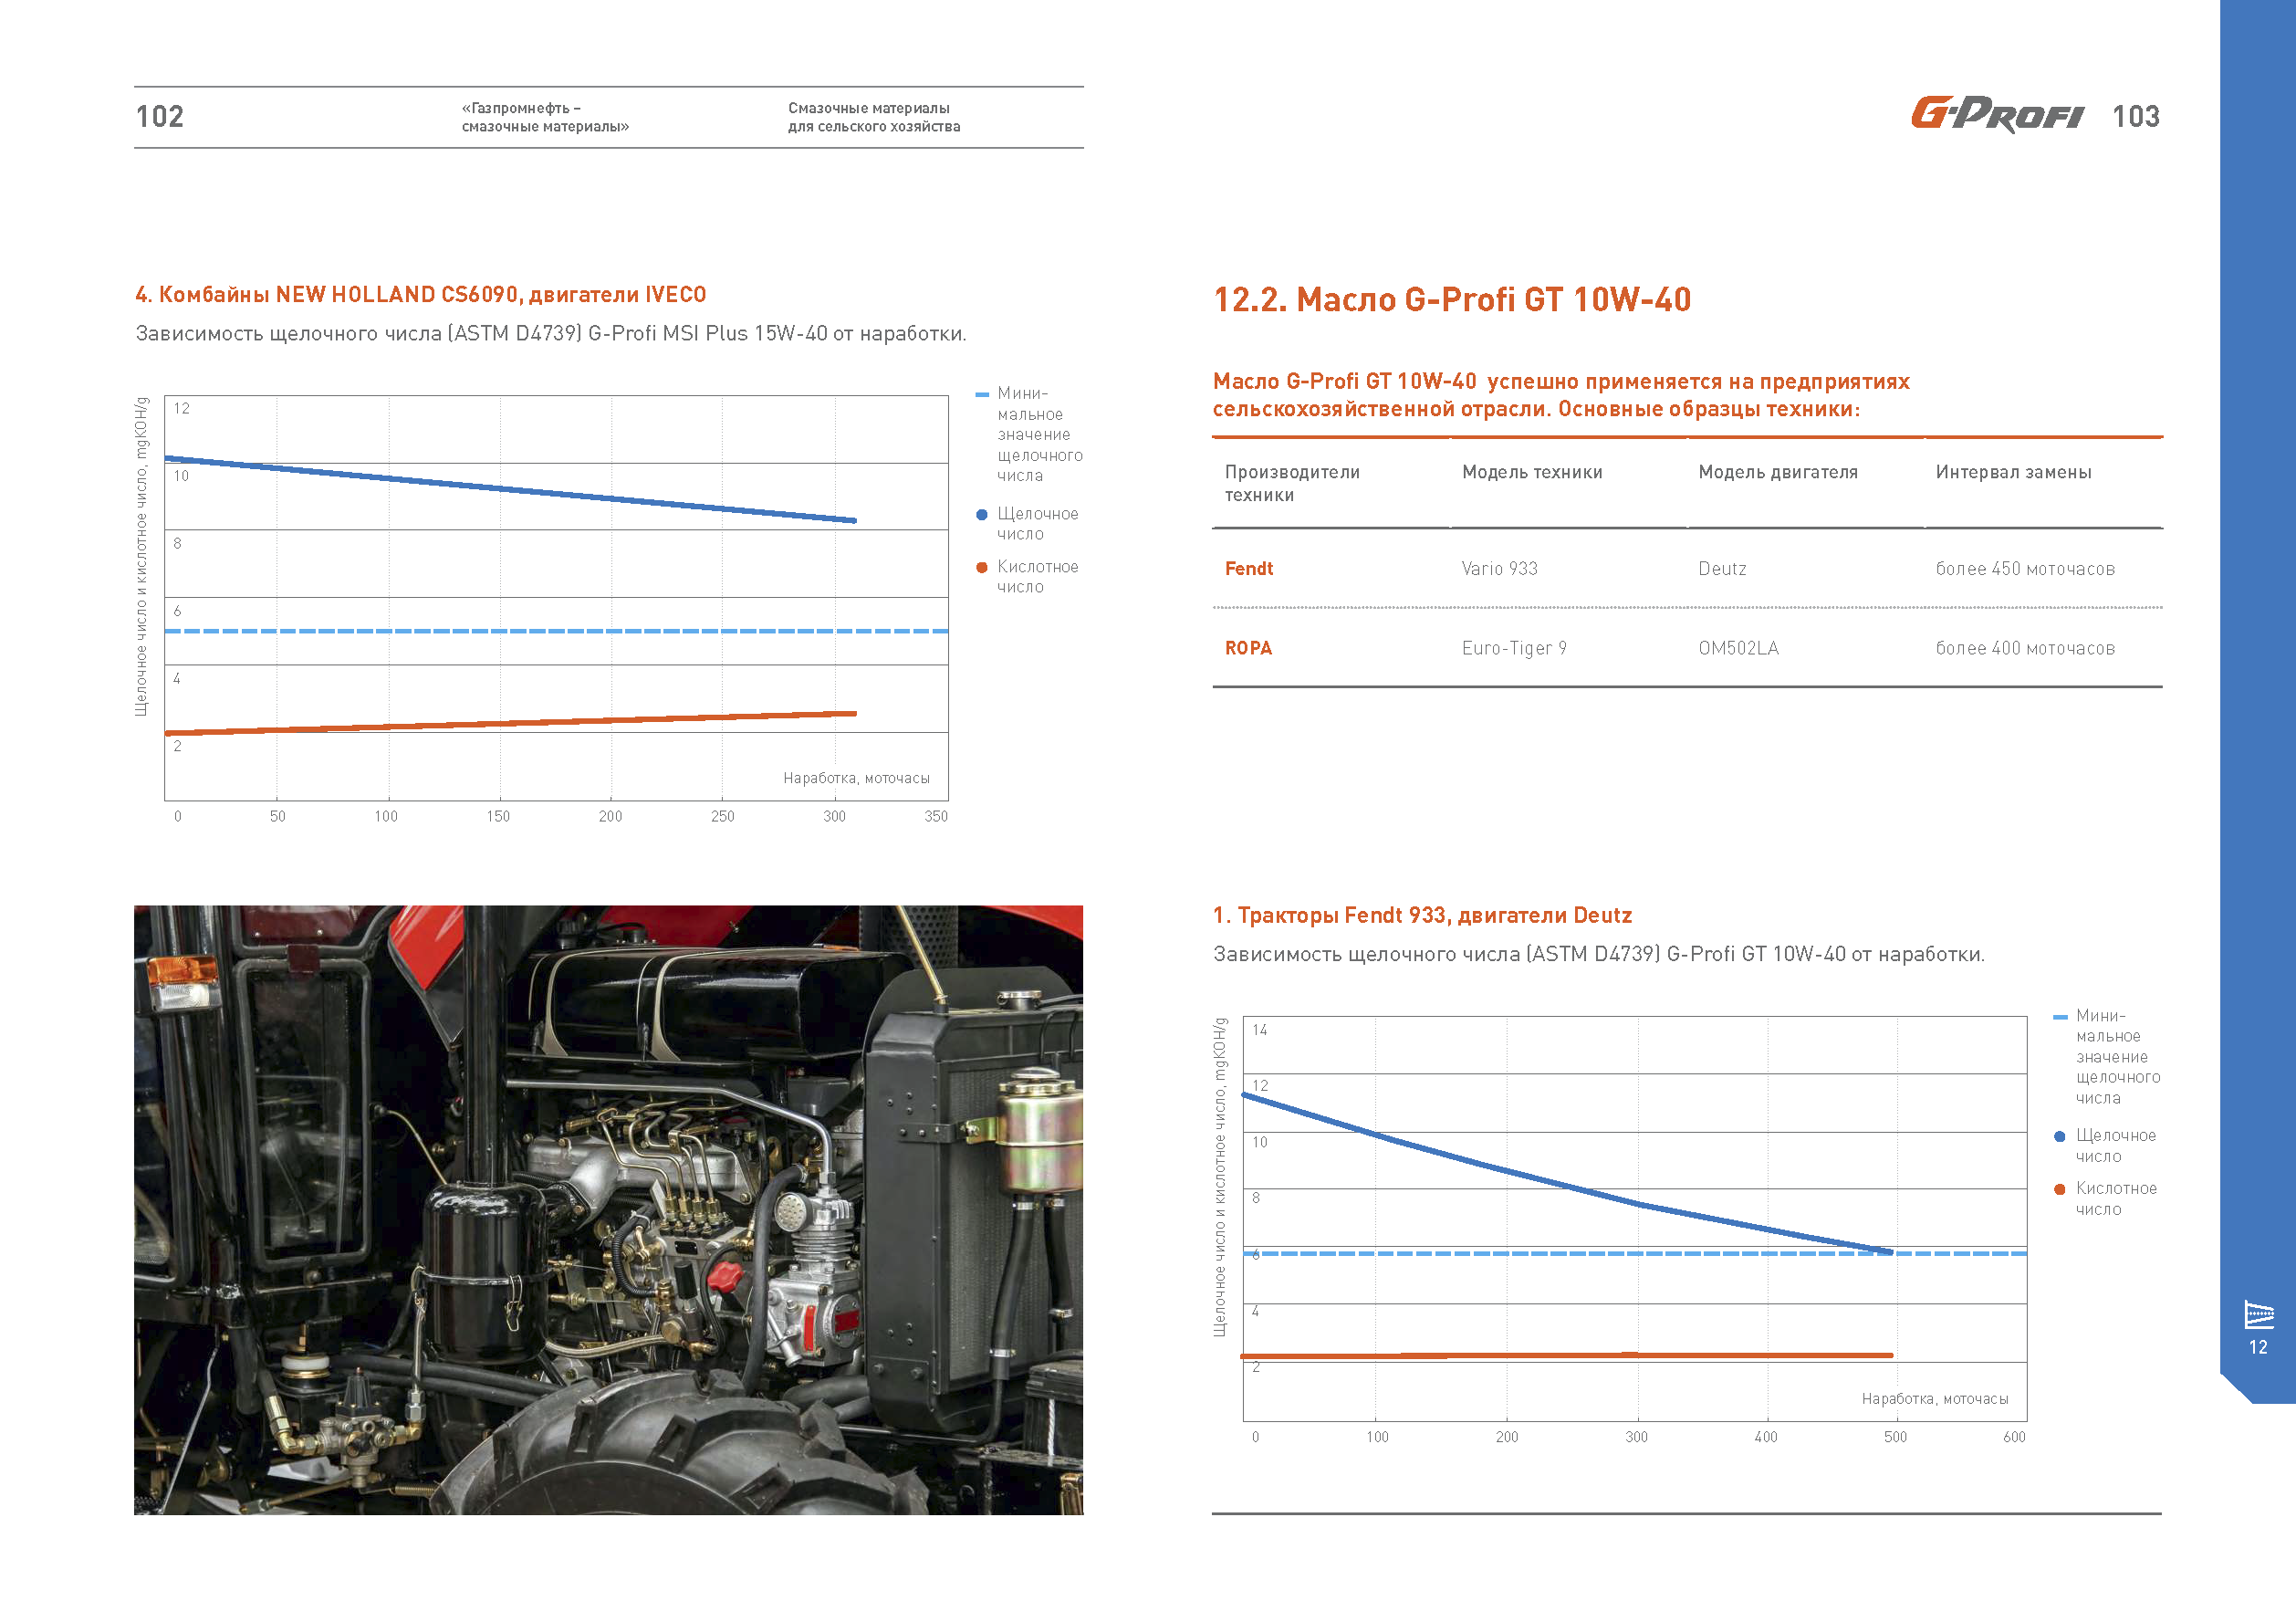Click the orange paragraph about сельскохозяйственной отрасли

(x=1561, y=395)
